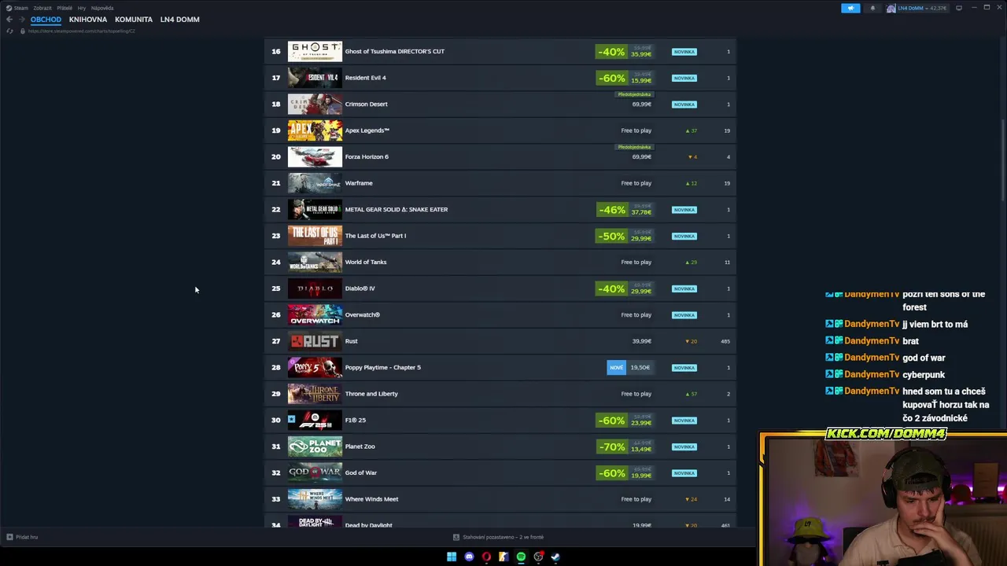The image size is (1007, 566).
Task: Open the Where Winds Meet capsule image
Action: (x=315, y=499)
